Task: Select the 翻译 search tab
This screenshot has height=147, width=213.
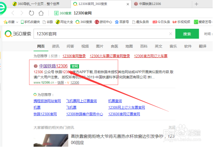Action: coord(203,46)
